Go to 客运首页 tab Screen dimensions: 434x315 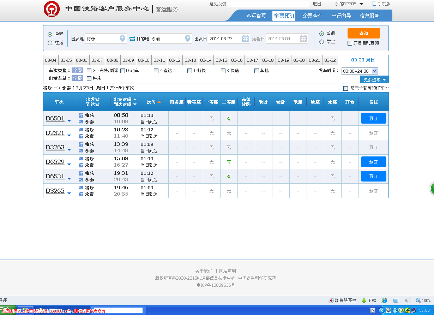256,16
